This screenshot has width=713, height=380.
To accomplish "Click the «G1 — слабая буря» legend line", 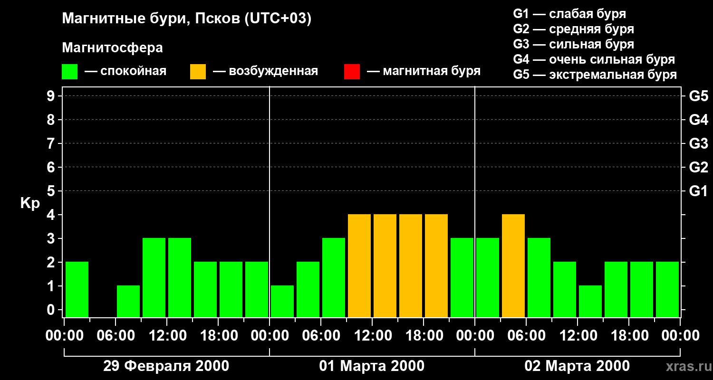I will point(569,14).
